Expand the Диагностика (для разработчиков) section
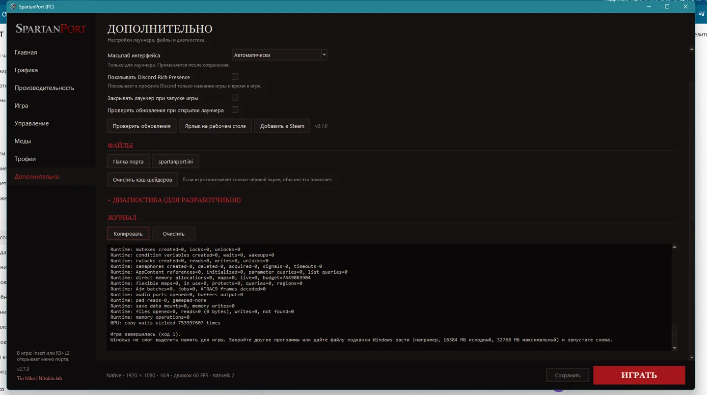 pos(174,200)
